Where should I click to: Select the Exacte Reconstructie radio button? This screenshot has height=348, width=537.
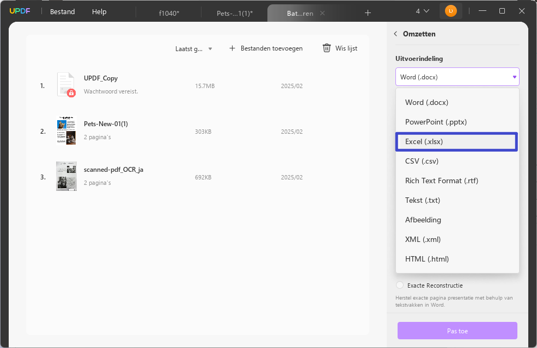click(x=400, y=285)
